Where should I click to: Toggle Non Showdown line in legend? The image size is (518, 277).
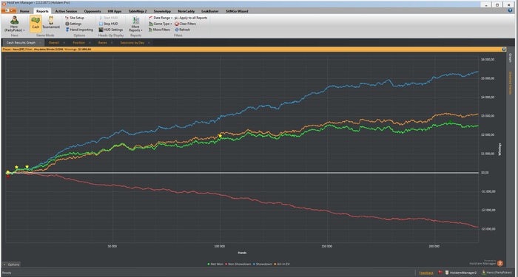pyautogui.click(x=238, y=264)
